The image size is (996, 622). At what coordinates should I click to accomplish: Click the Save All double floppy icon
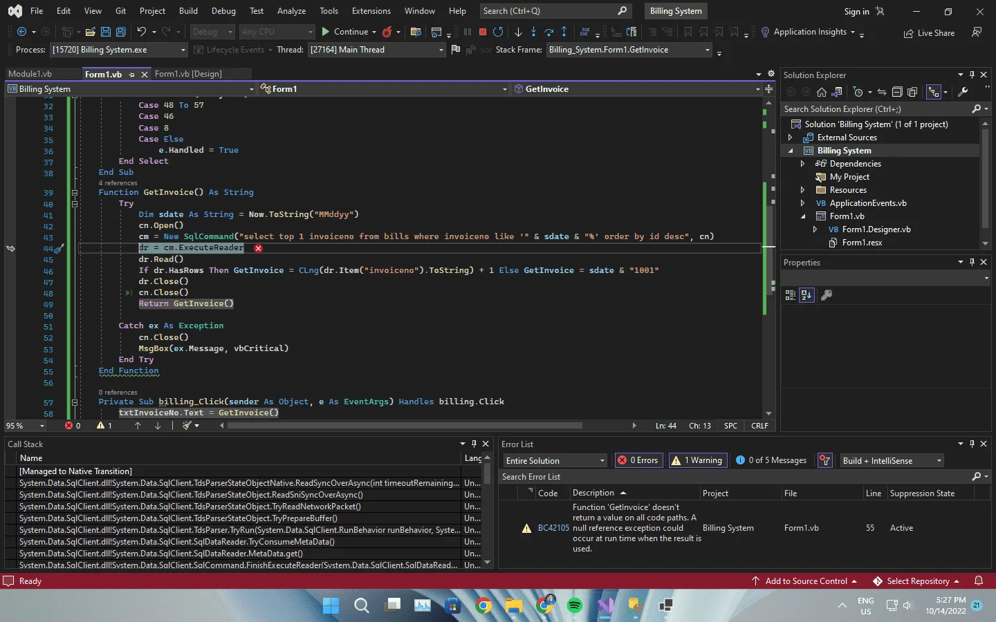[121, 32]
